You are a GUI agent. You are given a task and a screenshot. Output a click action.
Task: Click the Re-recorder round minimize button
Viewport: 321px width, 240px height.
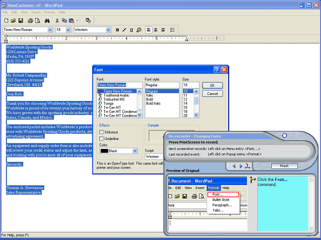284,135
